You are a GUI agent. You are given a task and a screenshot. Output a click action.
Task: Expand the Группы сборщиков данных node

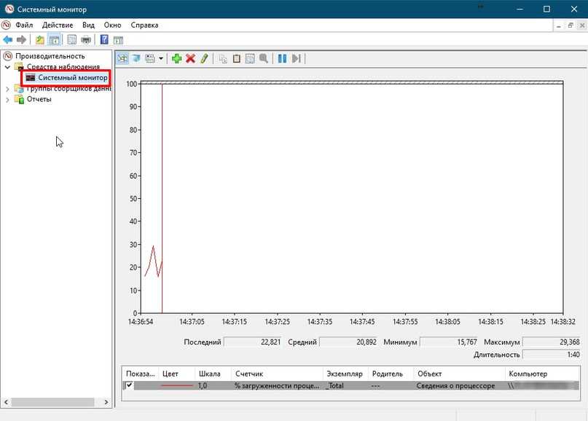pos(8,89)
